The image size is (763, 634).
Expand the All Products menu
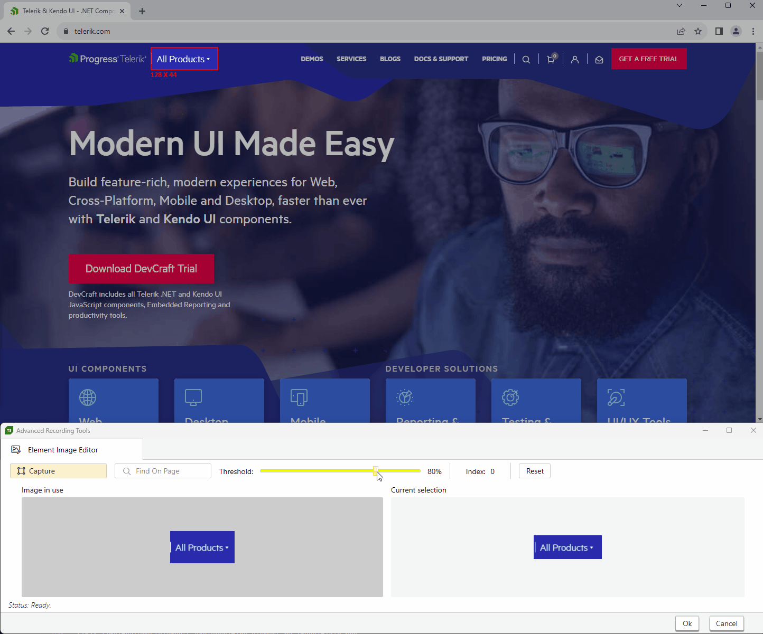point(184,59)
